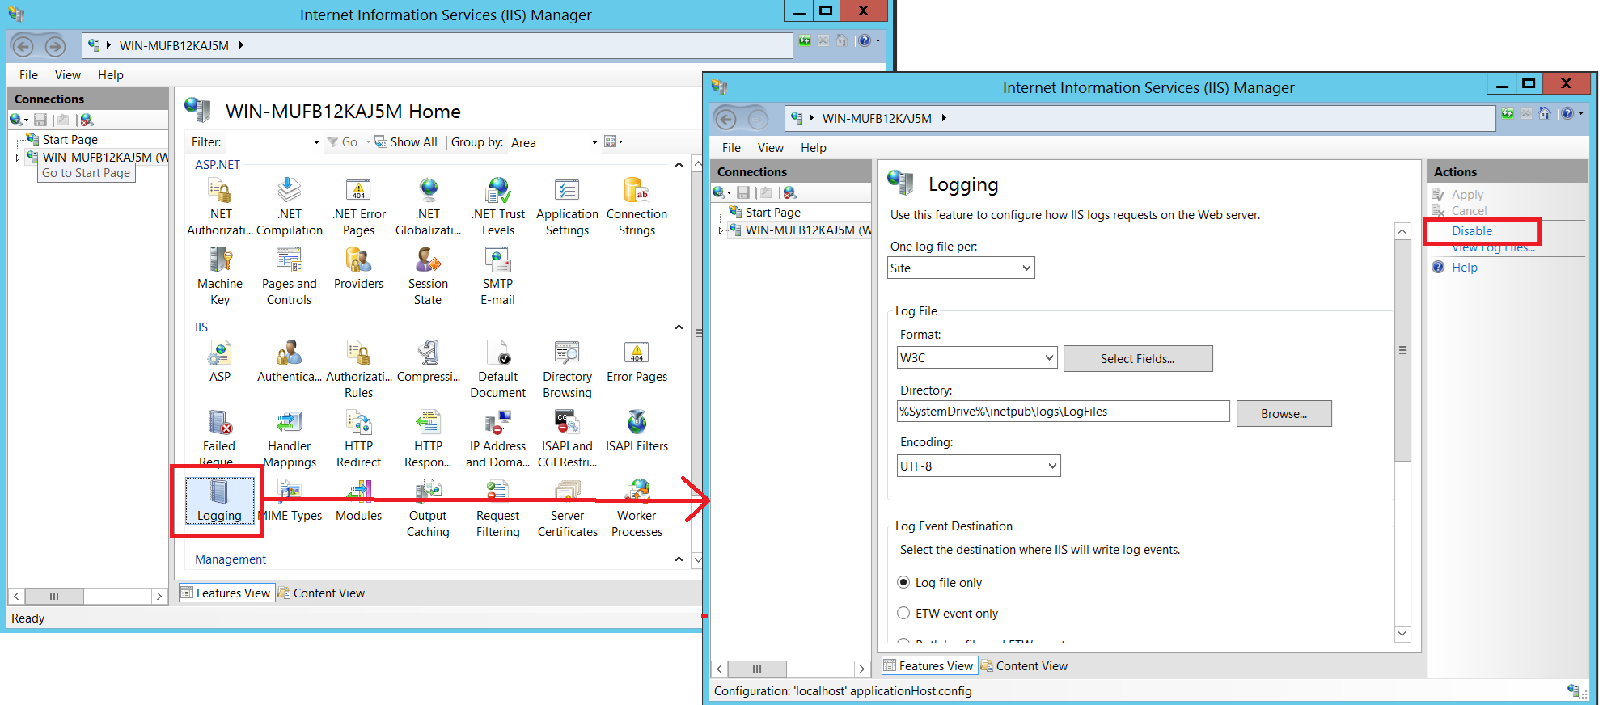The width and height of the screenshot is (1603, 705).
Task: Open Help menu in back window
Action: [x=111, y=74]
